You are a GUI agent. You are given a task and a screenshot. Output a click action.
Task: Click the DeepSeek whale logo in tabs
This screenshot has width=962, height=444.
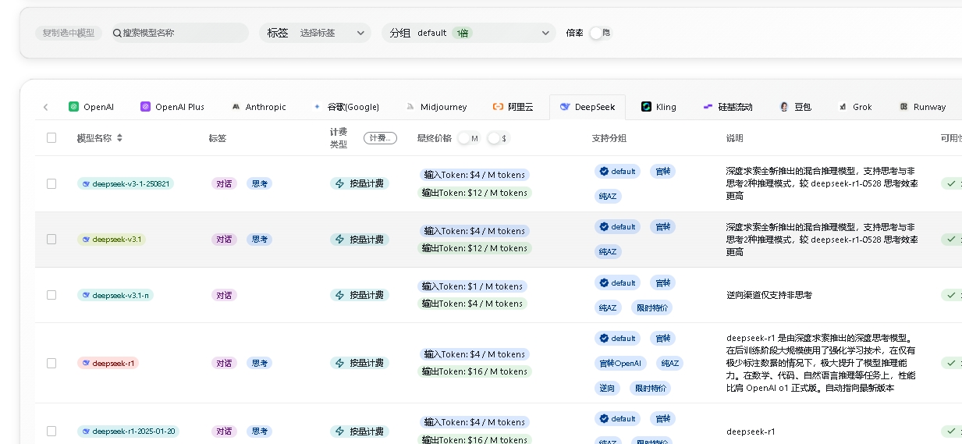tap(565, 107)
